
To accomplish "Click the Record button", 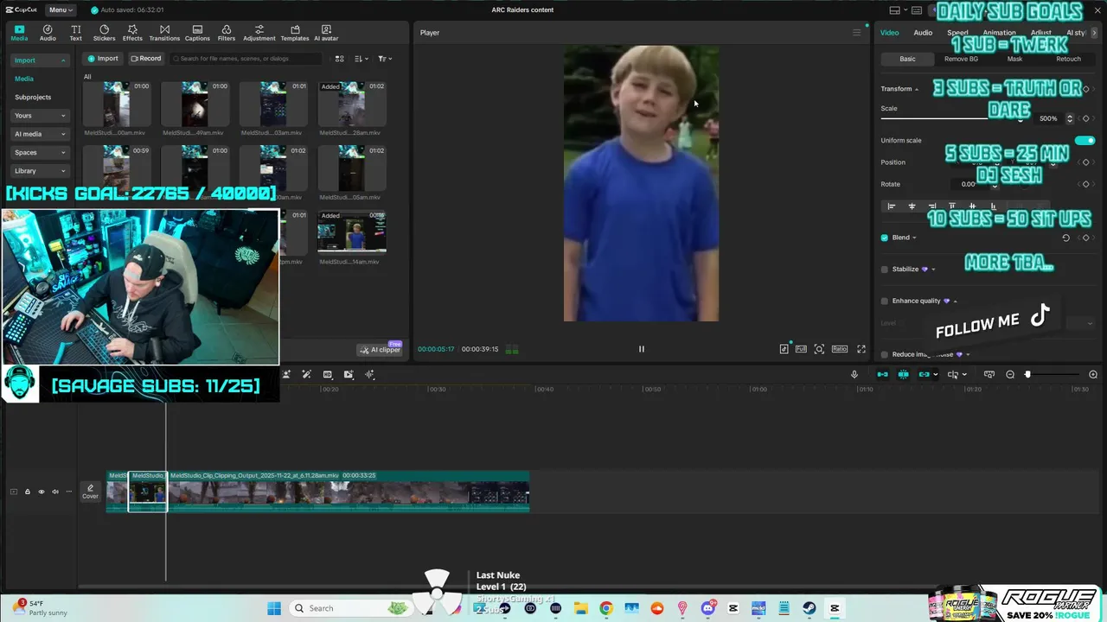I will click(145, 59).
